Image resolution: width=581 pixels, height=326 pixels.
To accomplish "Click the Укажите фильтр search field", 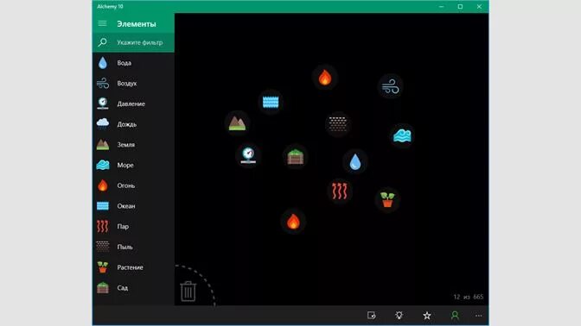I will click(x=133, y=42).
